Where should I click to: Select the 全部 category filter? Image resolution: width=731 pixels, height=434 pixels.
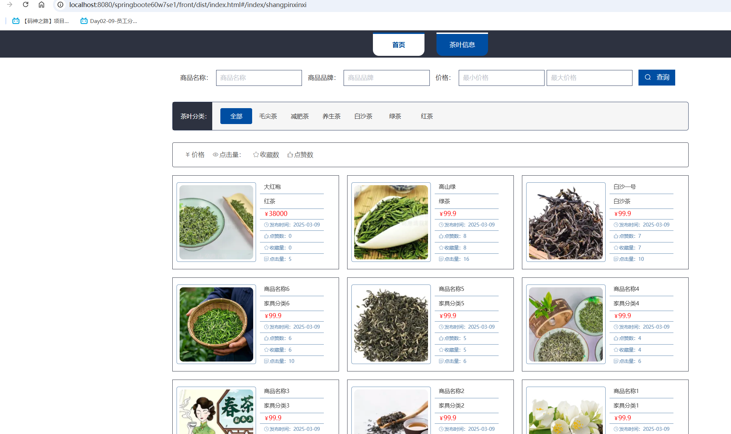point(236,116)
